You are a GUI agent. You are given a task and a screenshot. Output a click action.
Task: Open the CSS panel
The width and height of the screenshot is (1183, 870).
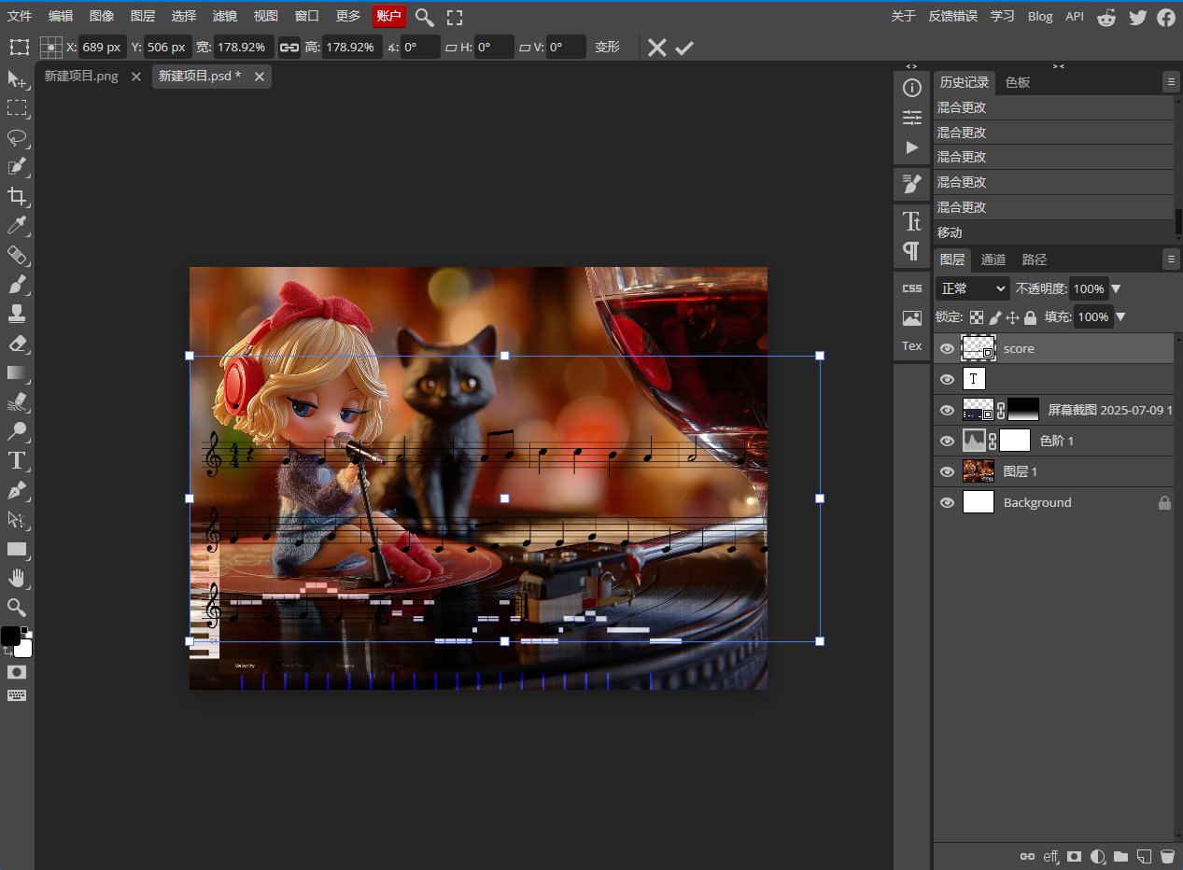[x=912, y=288]
